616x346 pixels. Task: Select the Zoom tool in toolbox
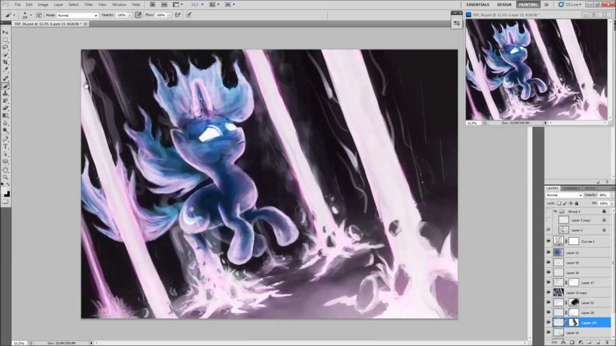pos(6,177)
